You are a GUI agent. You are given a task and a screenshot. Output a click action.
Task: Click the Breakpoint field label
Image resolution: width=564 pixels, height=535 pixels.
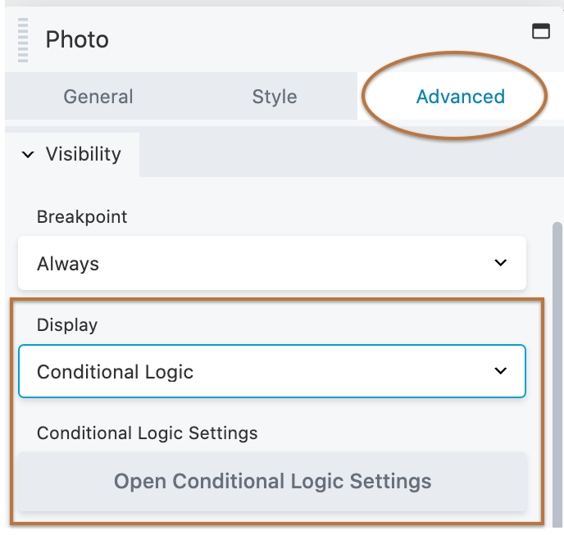coord(82,217)
